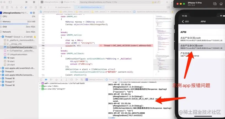Click Continue program execution icon

(51, 80)
